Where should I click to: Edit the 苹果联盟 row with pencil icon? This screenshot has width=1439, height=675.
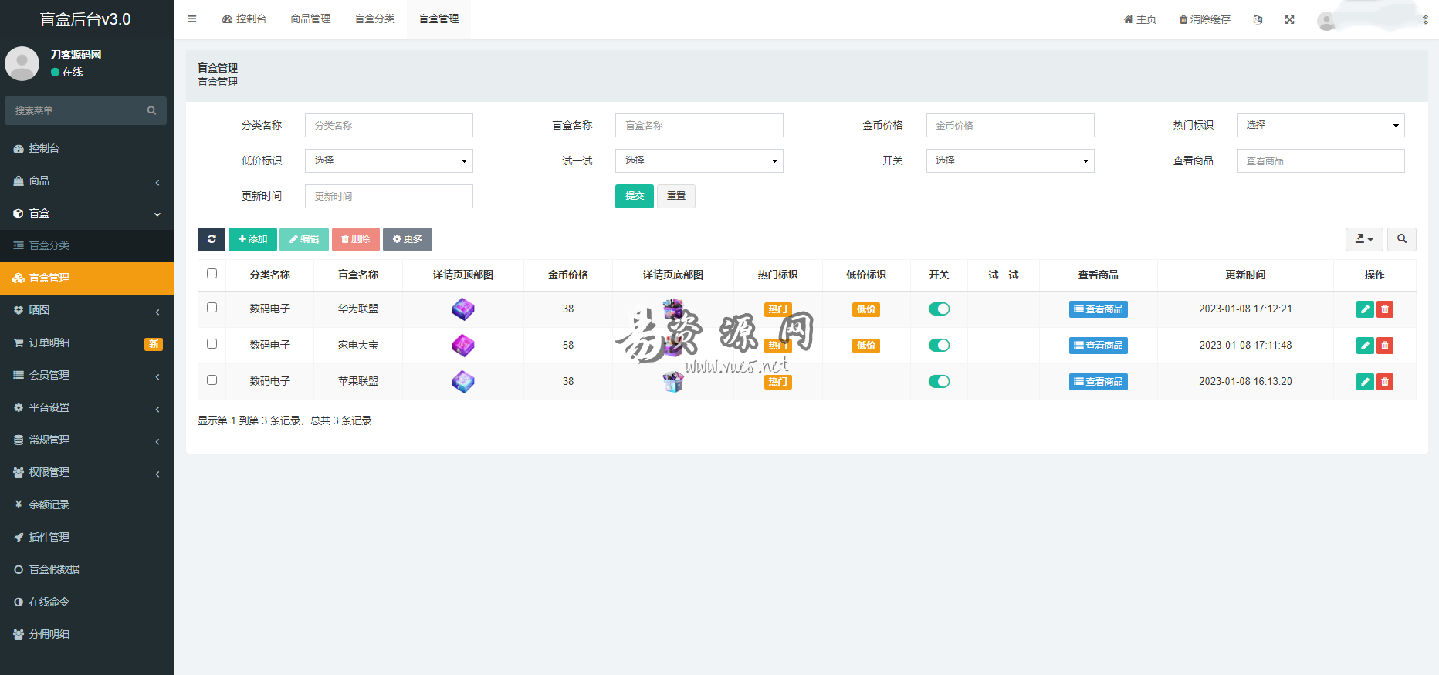1365,382
